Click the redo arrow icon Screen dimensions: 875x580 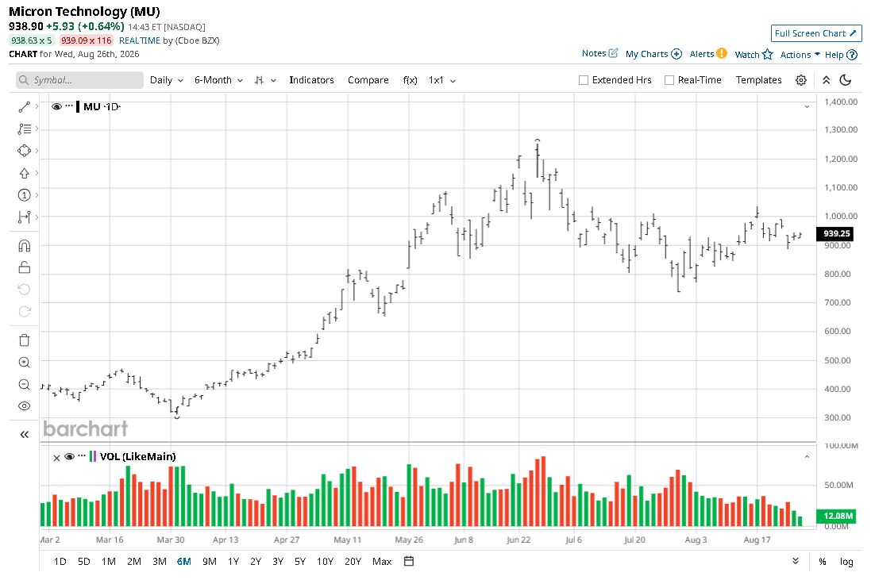tap(24, 311)
